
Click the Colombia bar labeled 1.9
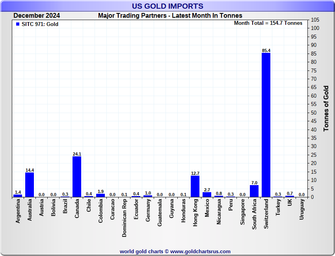tap(100, 195)
